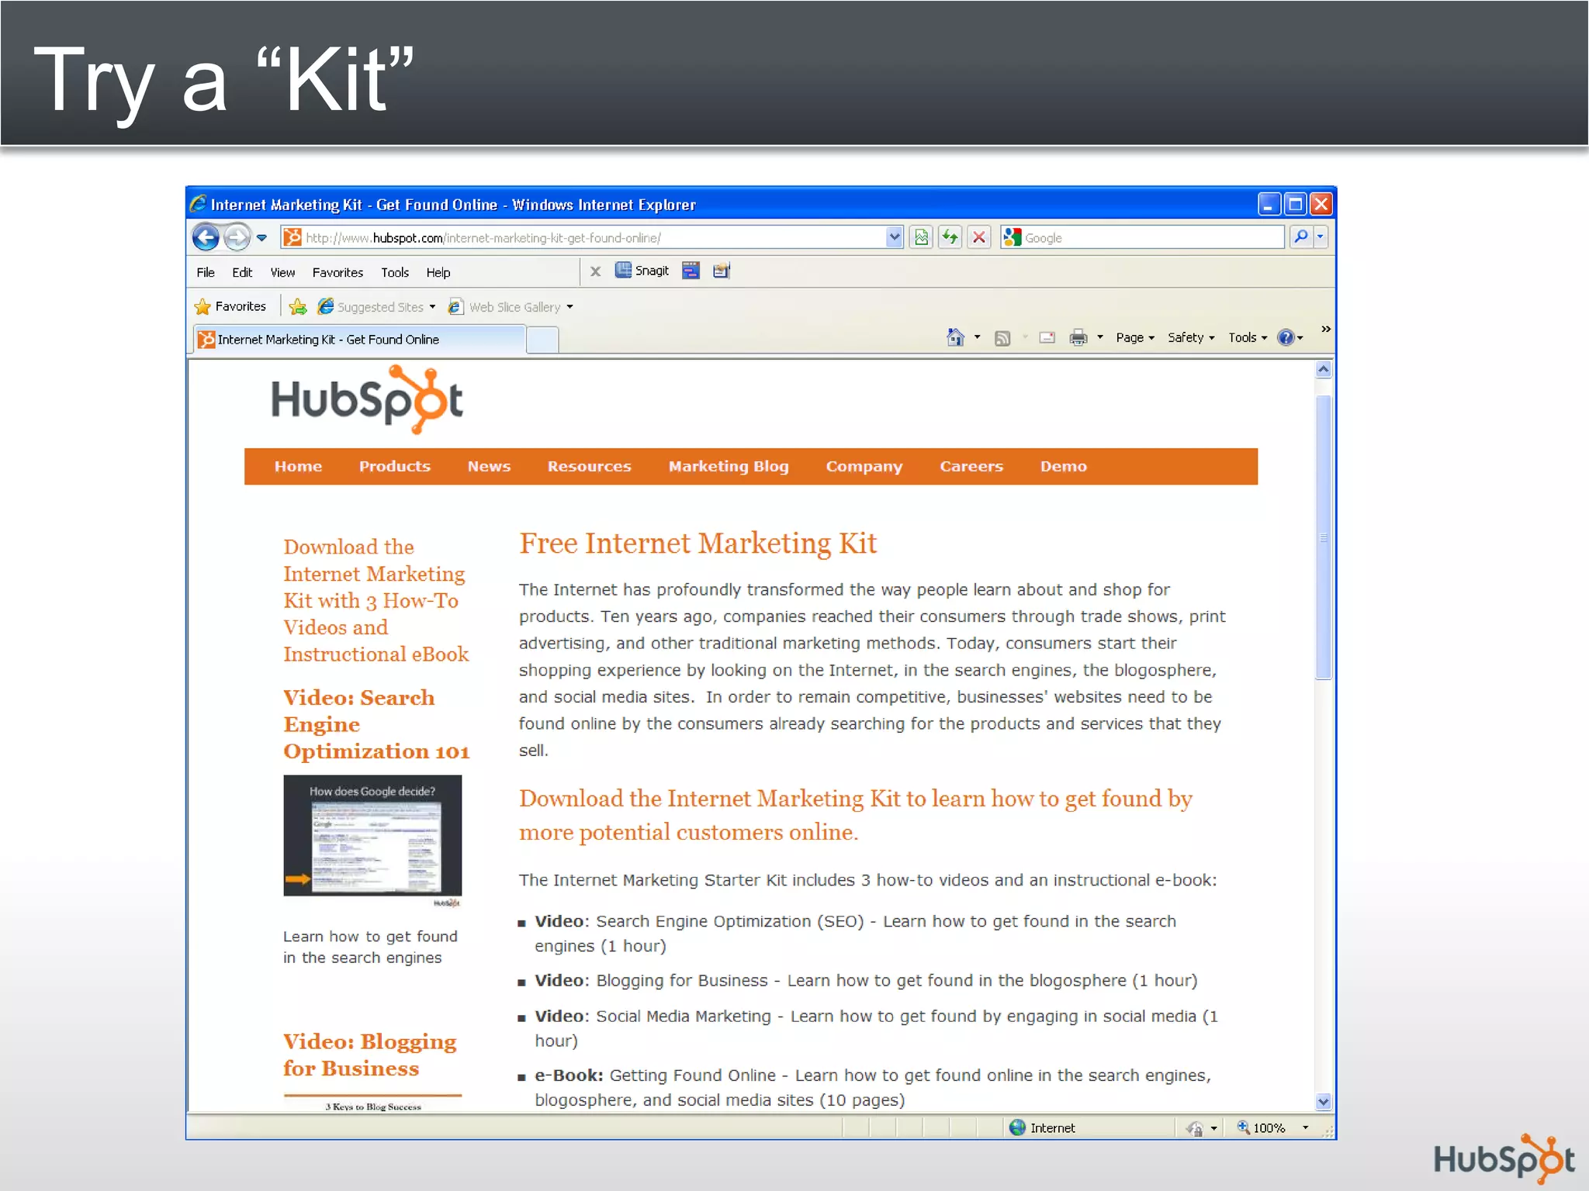Click the Snagit capture button
Screen dimensions: 1589x1191
[x=642, y=271]
